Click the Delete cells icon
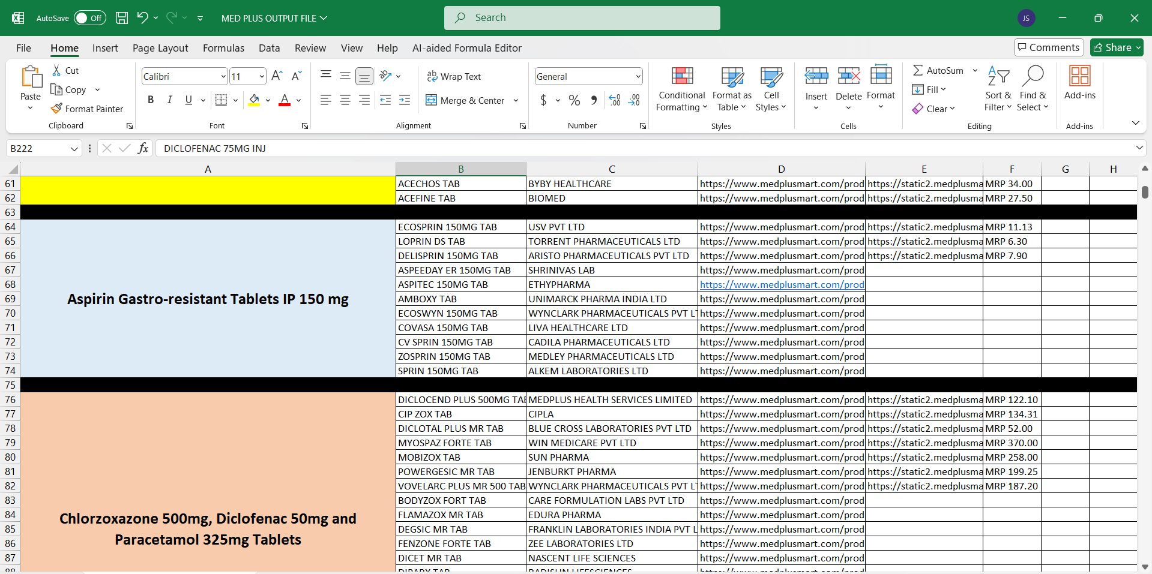Viewport: 1152px width, 574px height. [x=849, y=76]
